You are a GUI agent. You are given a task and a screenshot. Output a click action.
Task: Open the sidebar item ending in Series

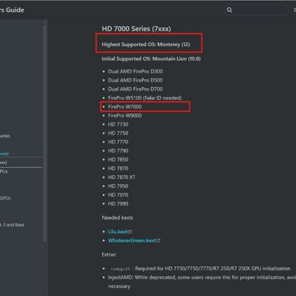(5, 136)
